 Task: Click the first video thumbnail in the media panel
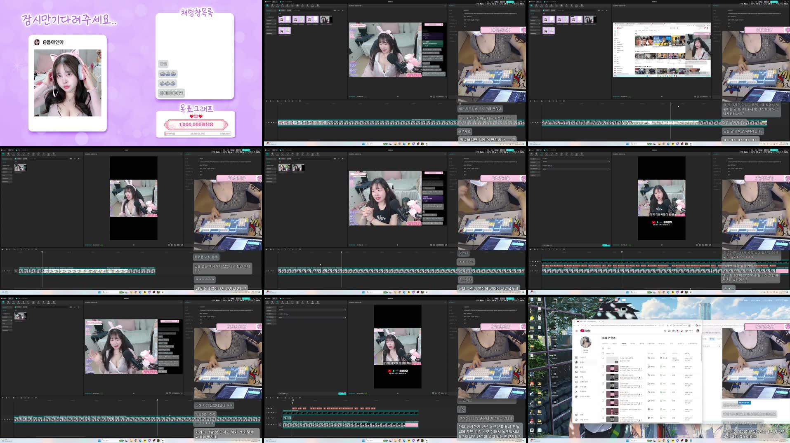point(284,19)
